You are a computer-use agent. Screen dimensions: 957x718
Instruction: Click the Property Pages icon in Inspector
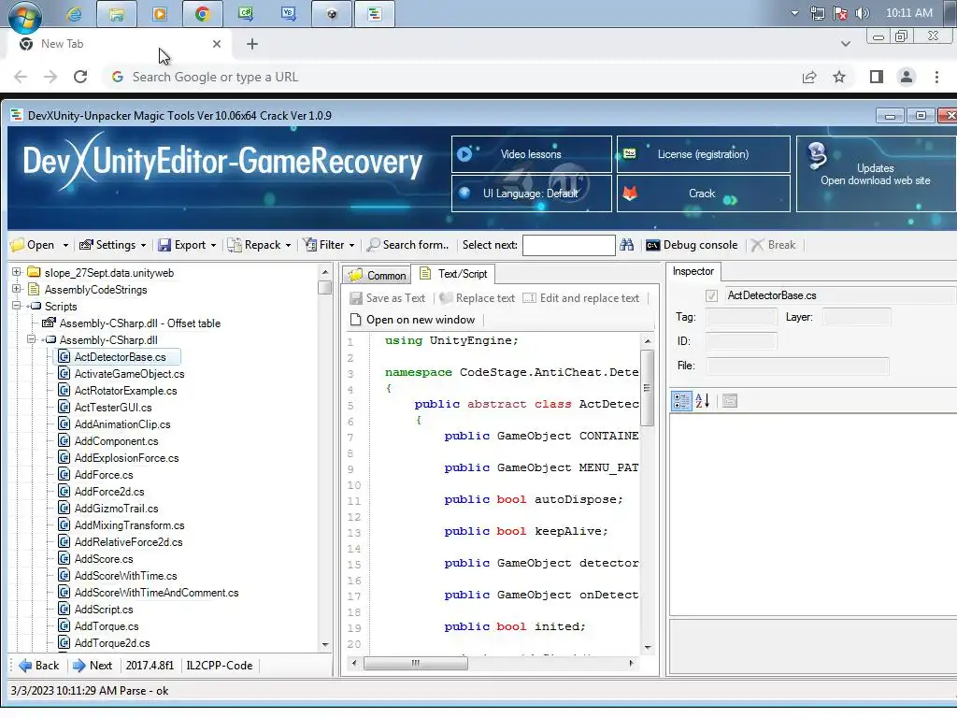tap(729, 401)
